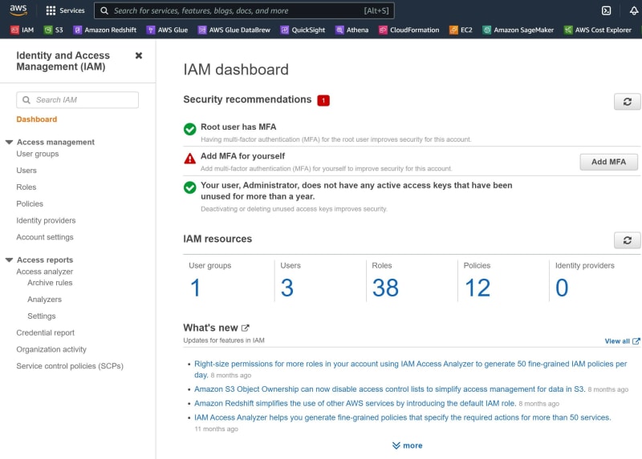Open the Policies count 12
This screenshot has height=459, width=642.
tap(477, 288)
